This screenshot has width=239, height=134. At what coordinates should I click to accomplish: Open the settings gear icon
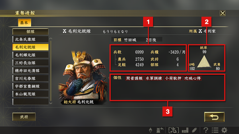(x=224, y=130)
